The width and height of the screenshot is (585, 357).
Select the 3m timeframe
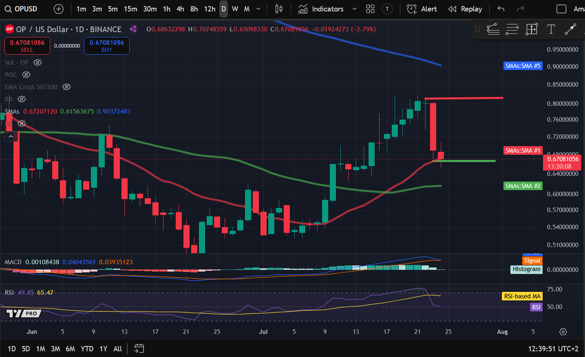pos(97,9)
